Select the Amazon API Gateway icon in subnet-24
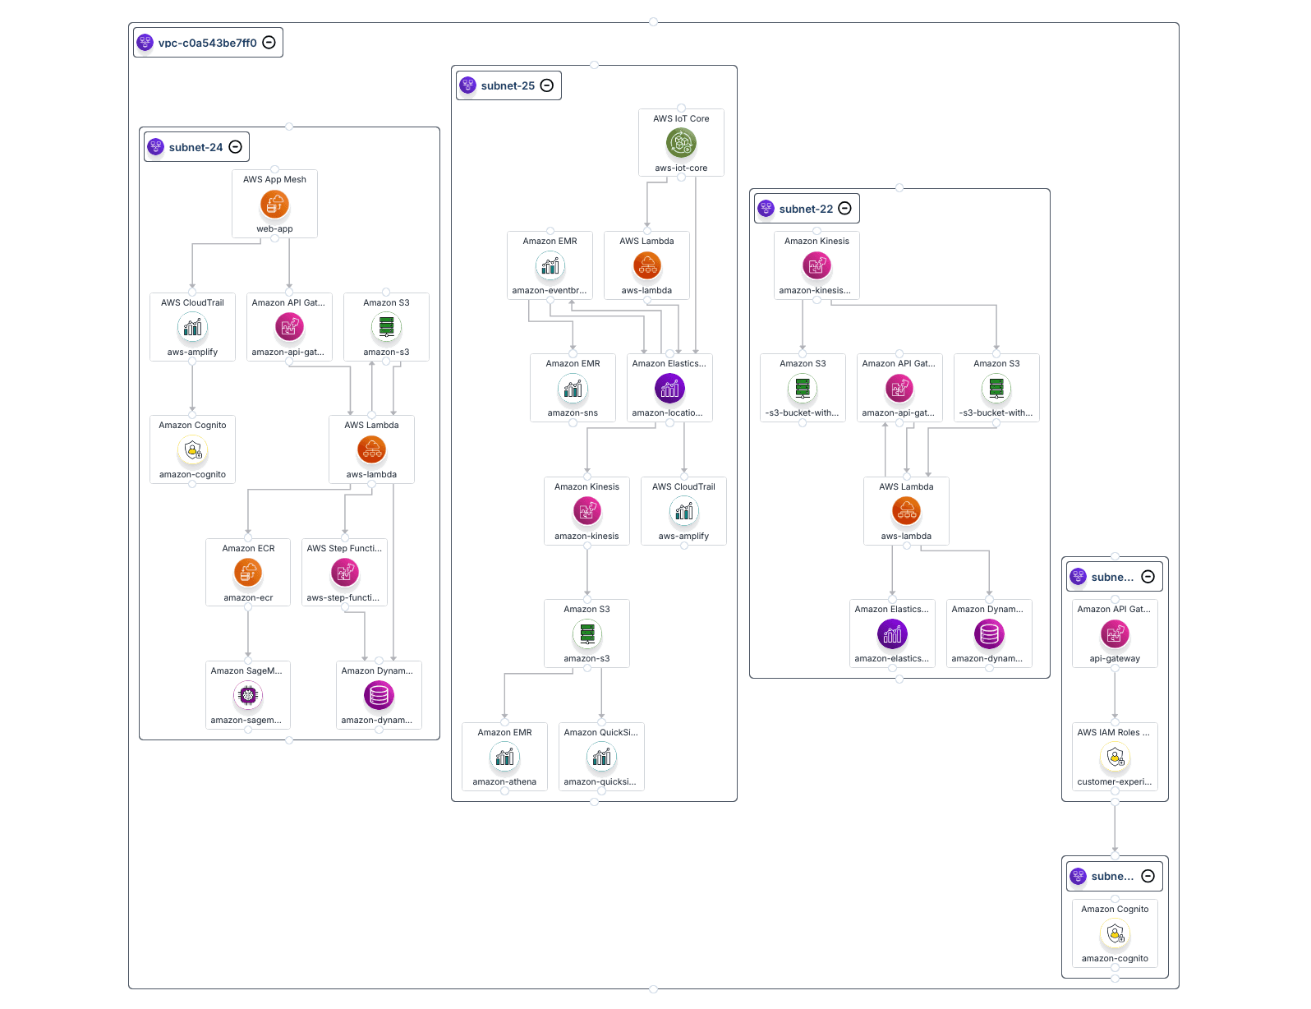1311x1009 pixels. (289, 327)
